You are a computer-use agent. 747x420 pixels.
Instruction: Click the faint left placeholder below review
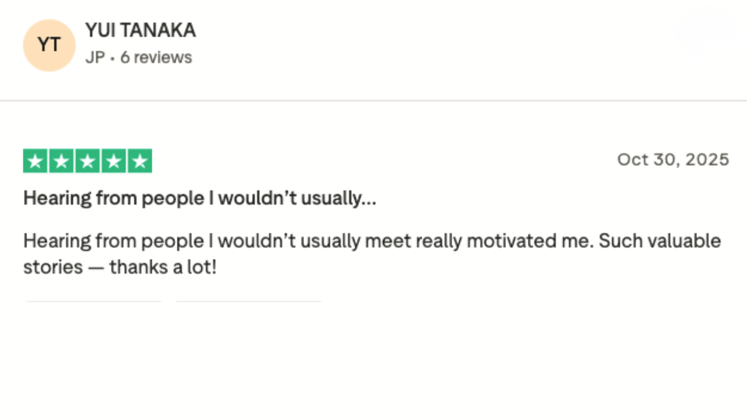[x=93, y=302]
